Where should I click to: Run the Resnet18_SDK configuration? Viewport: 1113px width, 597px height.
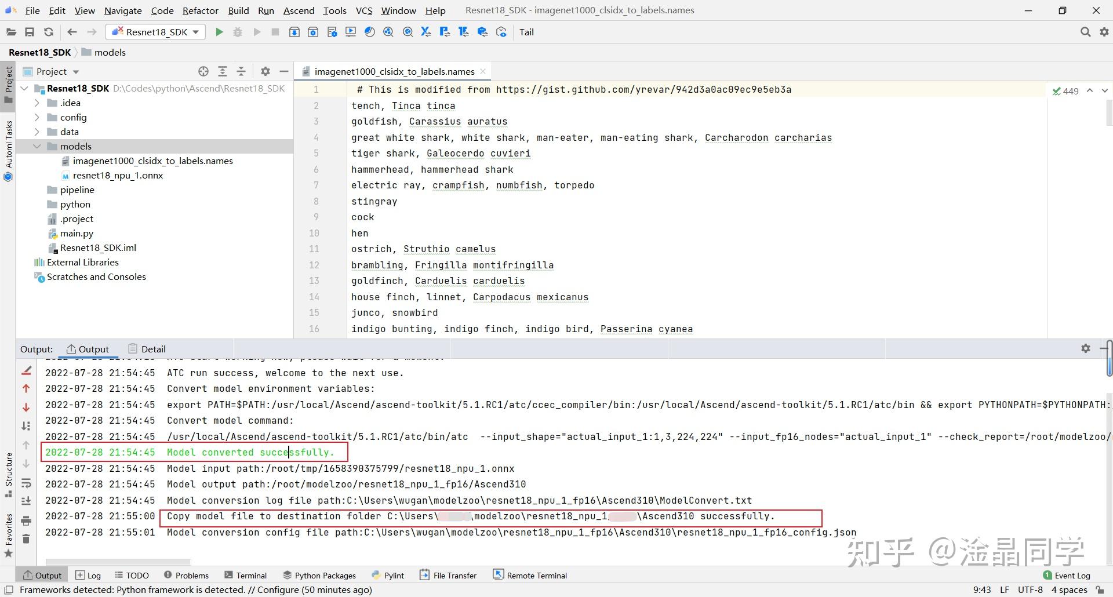[x=219, y=32]
